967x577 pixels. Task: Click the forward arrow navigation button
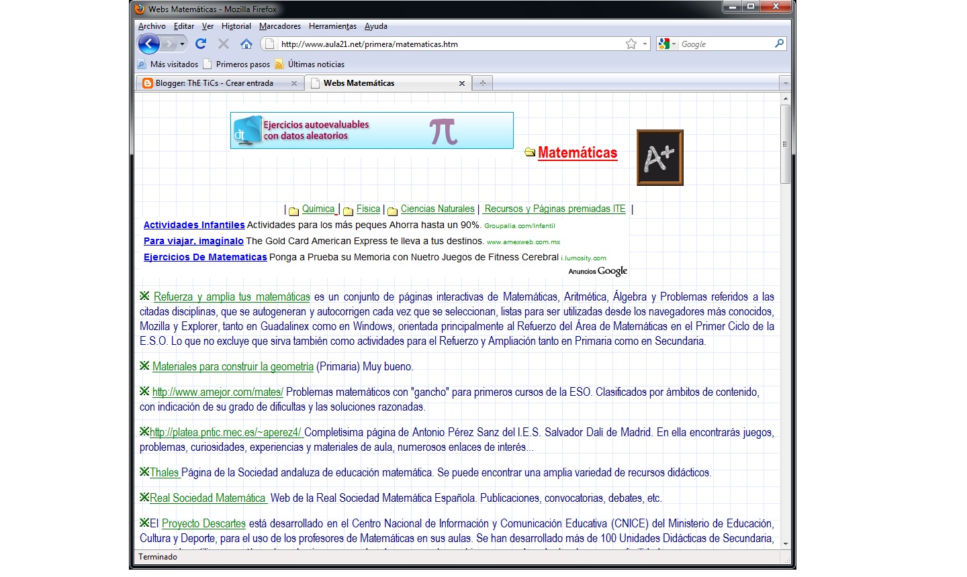pyautogui.click(x=169, y=44)
